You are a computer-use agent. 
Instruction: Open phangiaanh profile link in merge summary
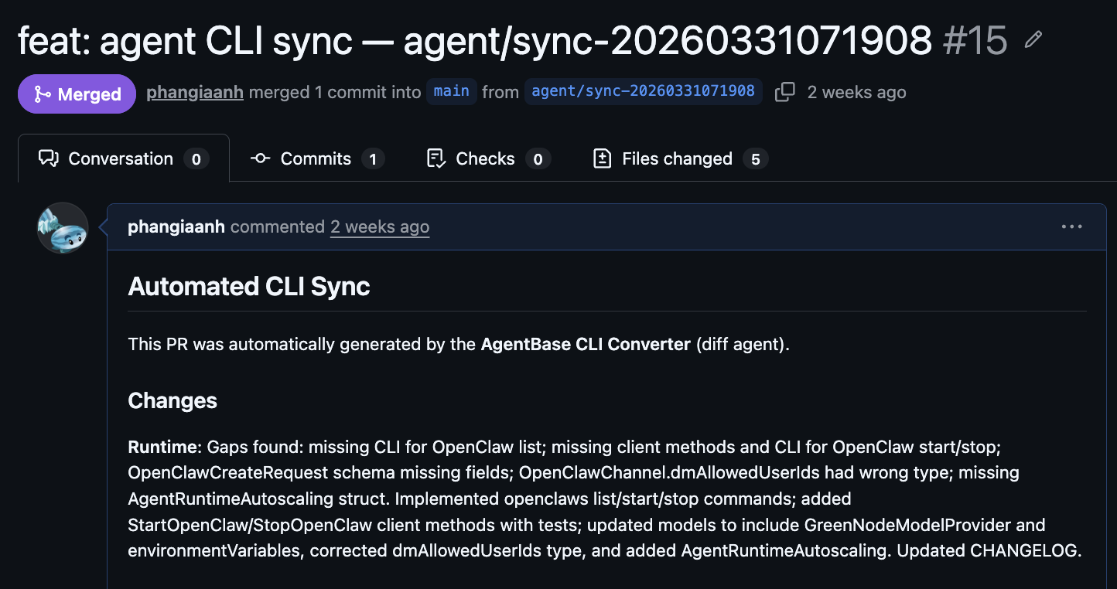pos(195,92)
